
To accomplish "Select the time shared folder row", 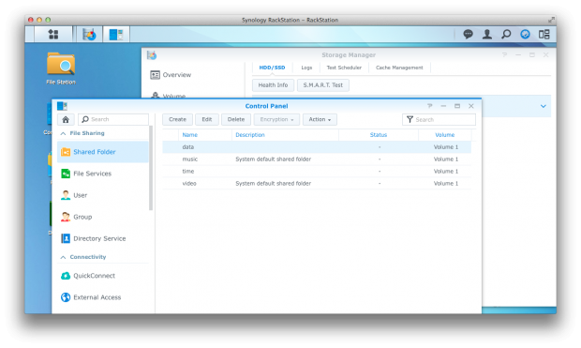I will (317, 172).
